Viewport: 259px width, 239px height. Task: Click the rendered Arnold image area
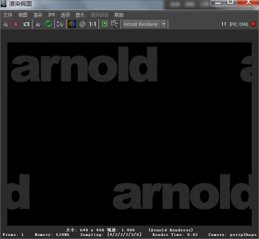point(129,134)
